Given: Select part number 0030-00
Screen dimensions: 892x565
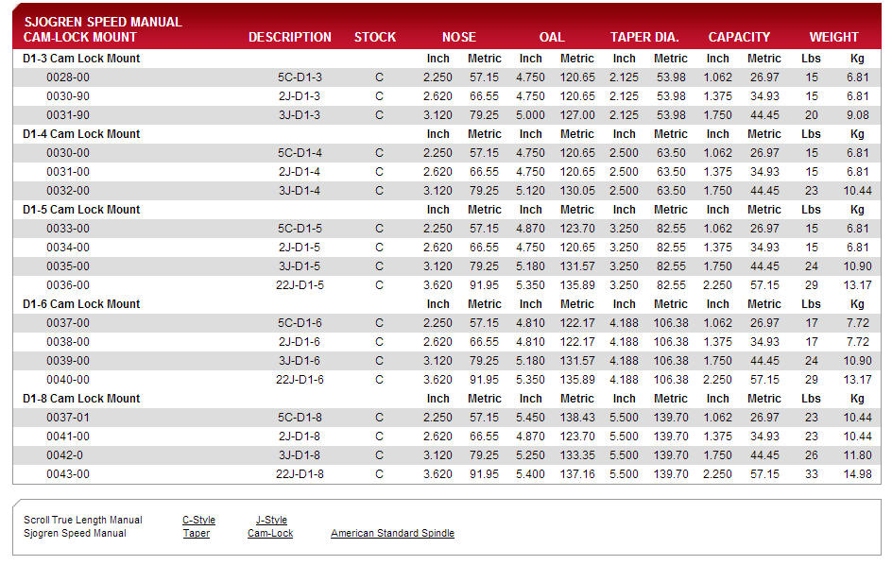Looking at the screenshot, I should coord(68,153).
